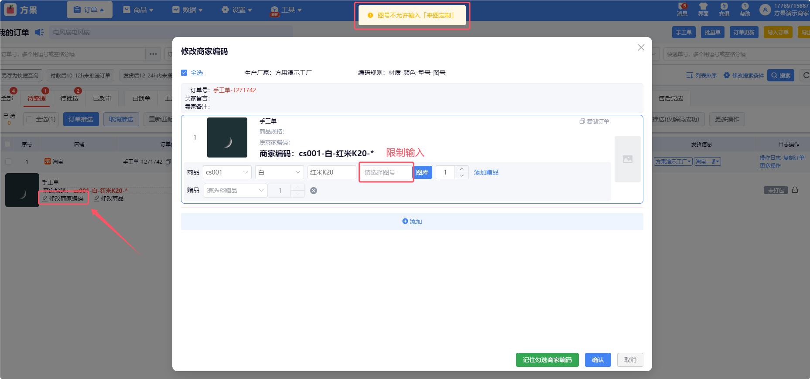Viewport: 810px width, 379px height.
Task: Open the 方果演示工厂 factory dropdown in table
Action: [673, 161]
